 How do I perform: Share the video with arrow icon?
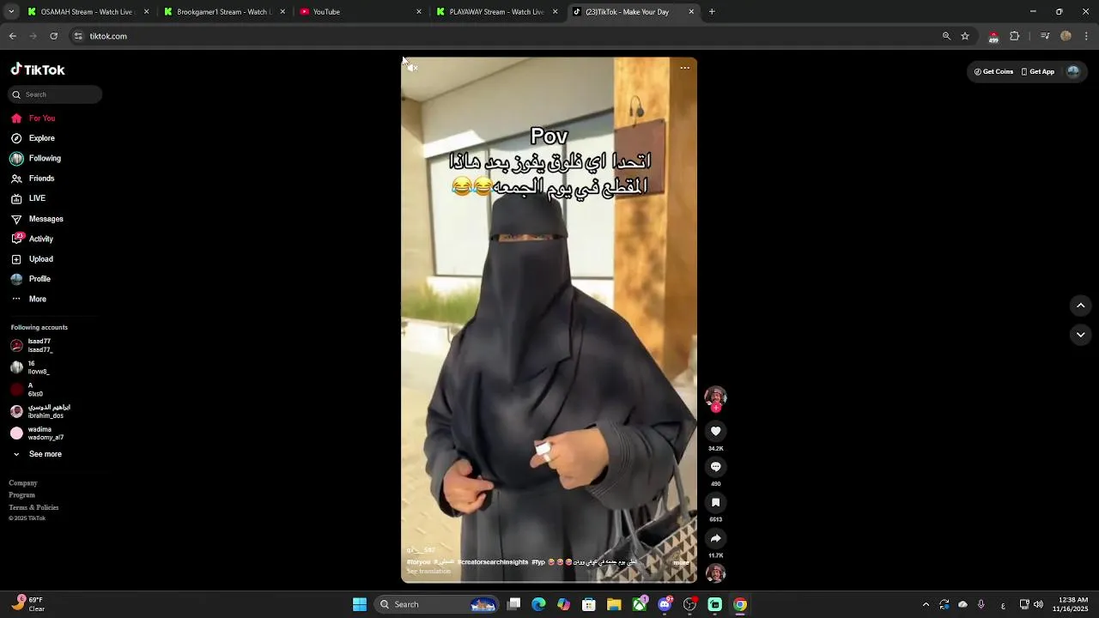pyautogui.click(x=715, y=538)
